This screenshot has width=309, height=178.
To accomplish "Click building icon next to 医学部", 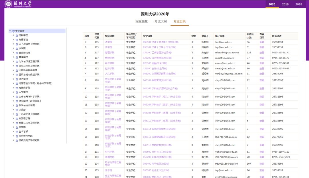I will (x=17, y=127).
